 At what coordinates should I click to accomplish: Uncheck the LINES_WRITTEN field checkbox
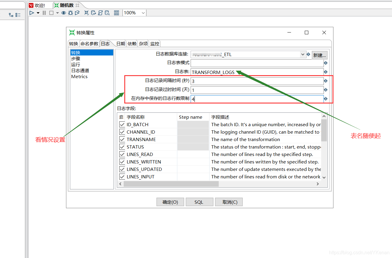point(122,162)
